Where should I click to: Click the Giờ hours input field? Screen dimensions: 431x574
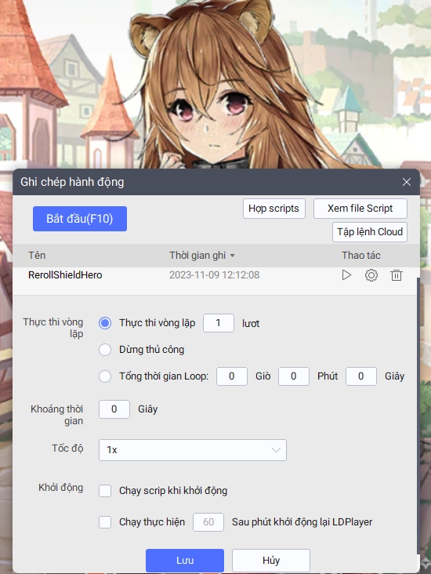pyautogui.click(x=232, y=376)
